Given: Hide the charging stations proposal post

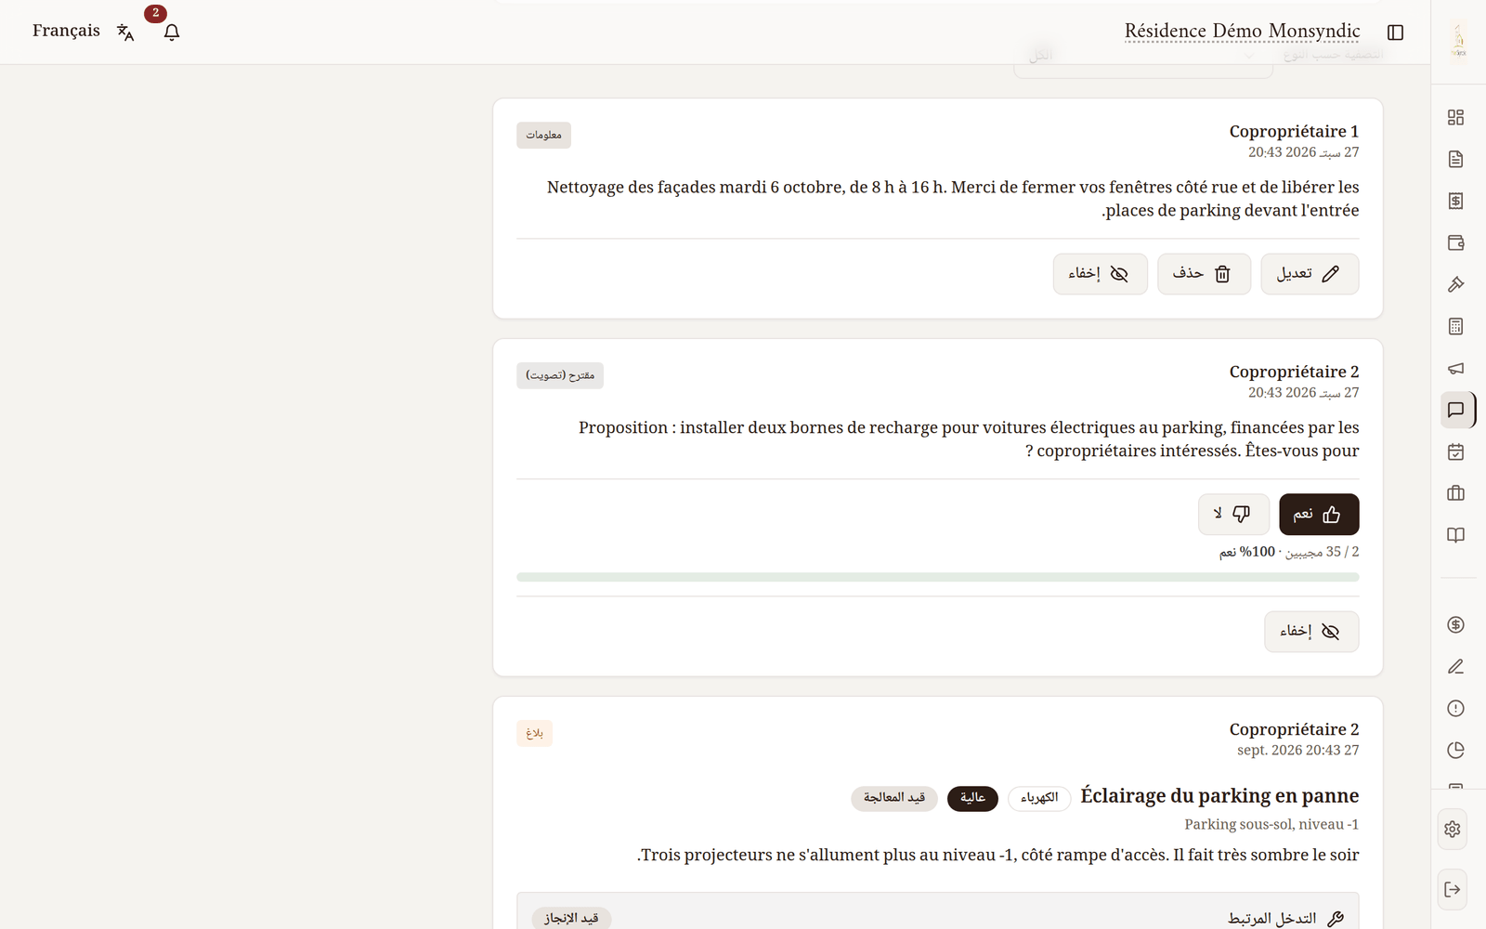Looking at the screenshot, I should coord(1311,632).
